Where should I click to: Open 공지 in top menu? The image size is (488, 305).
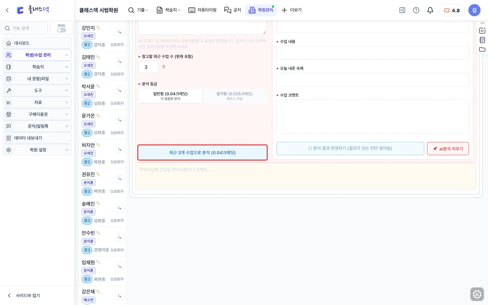(x=233, y=10)
